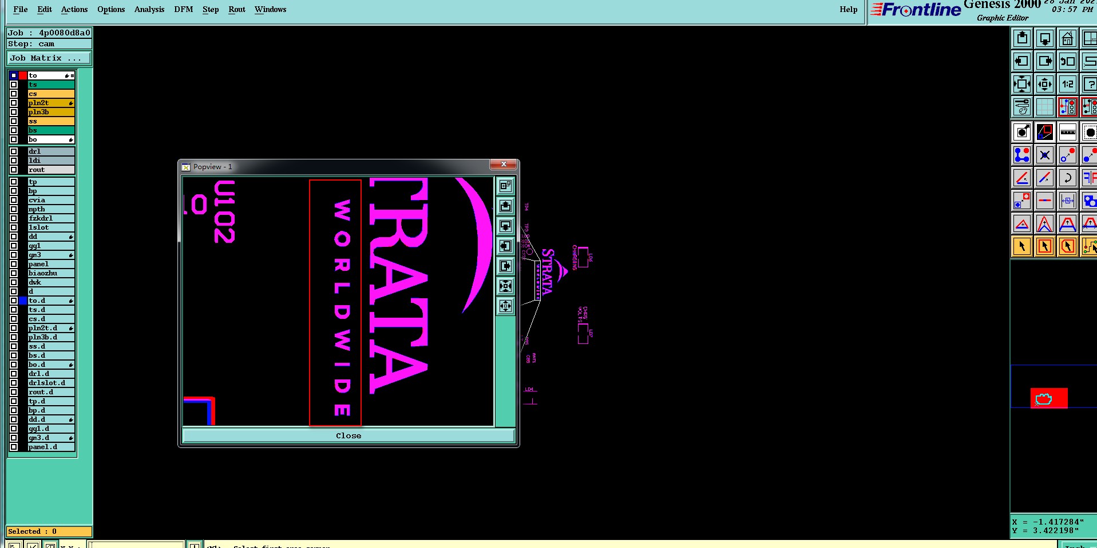Select the fzkdrl layer name

(x=52, y=218)
